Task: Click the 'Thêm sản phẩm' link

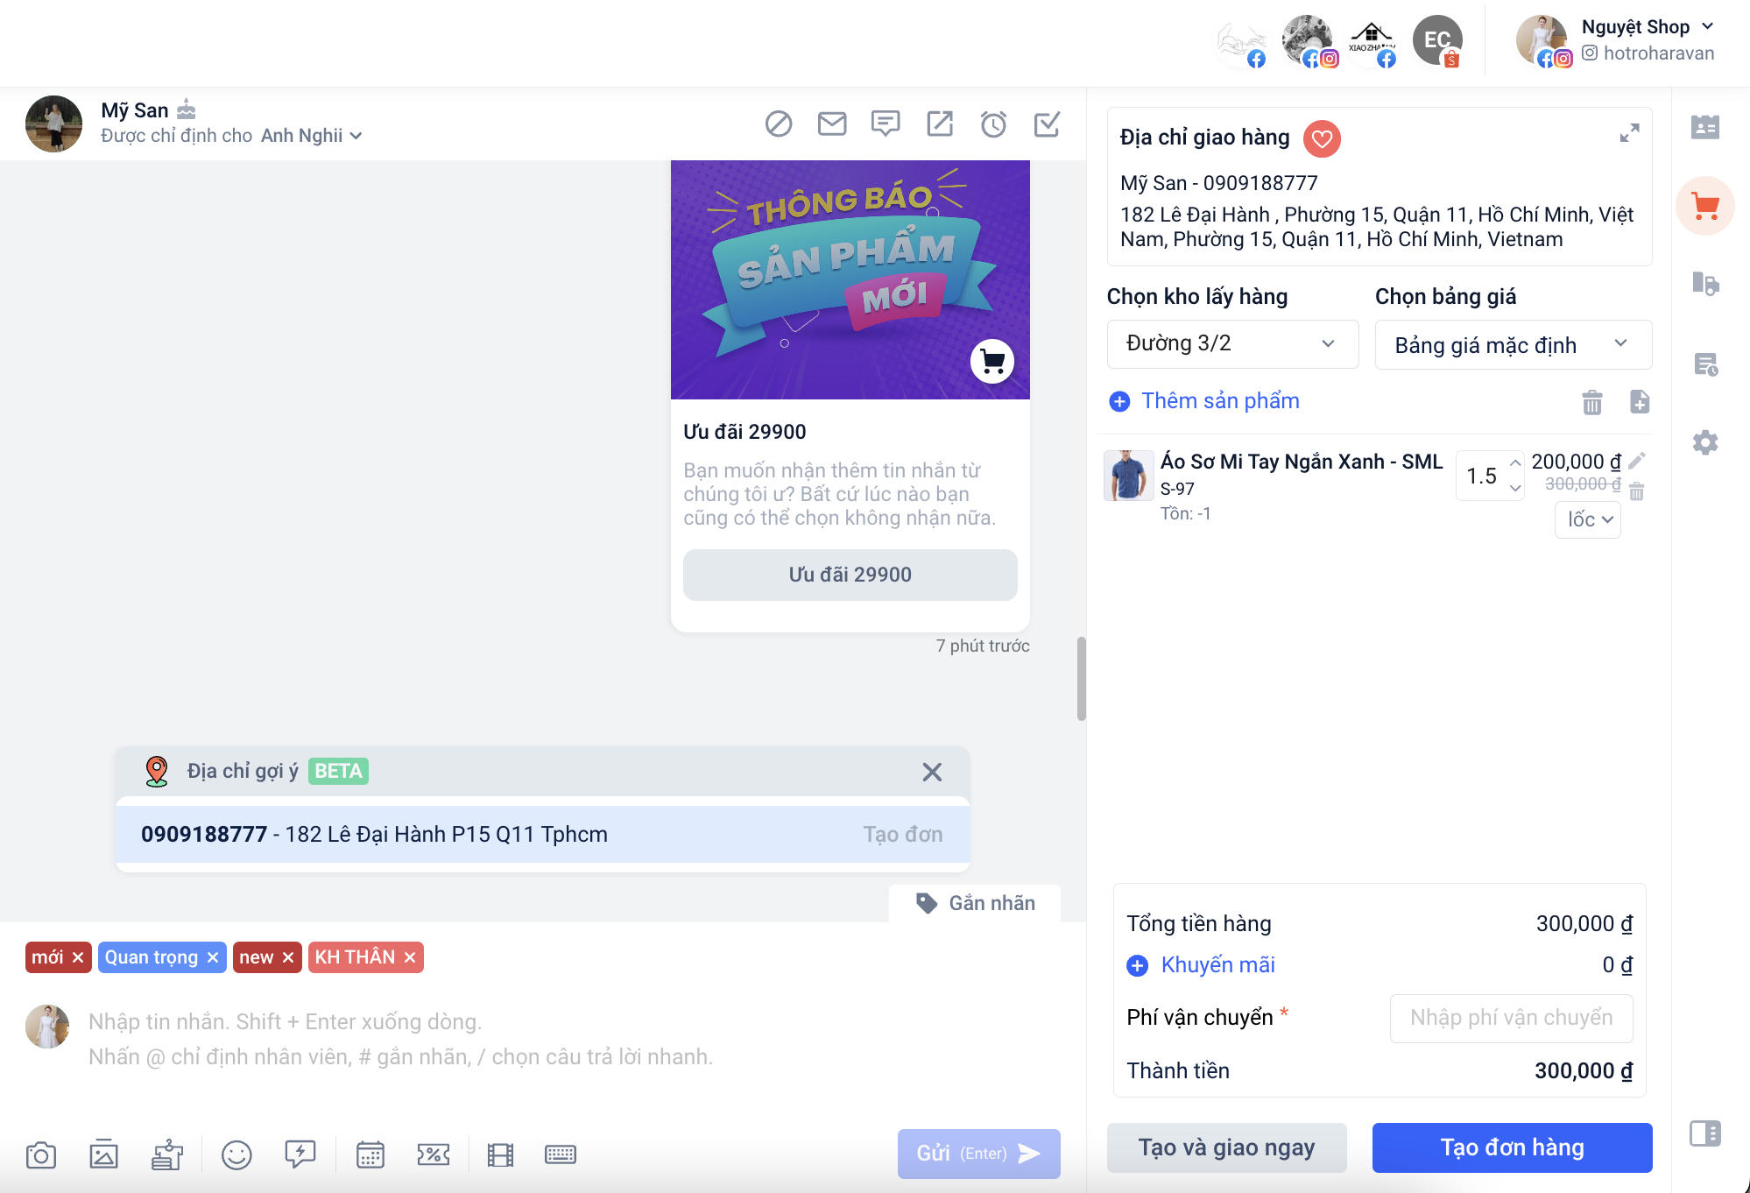Action: click(x=1219, y=401)
